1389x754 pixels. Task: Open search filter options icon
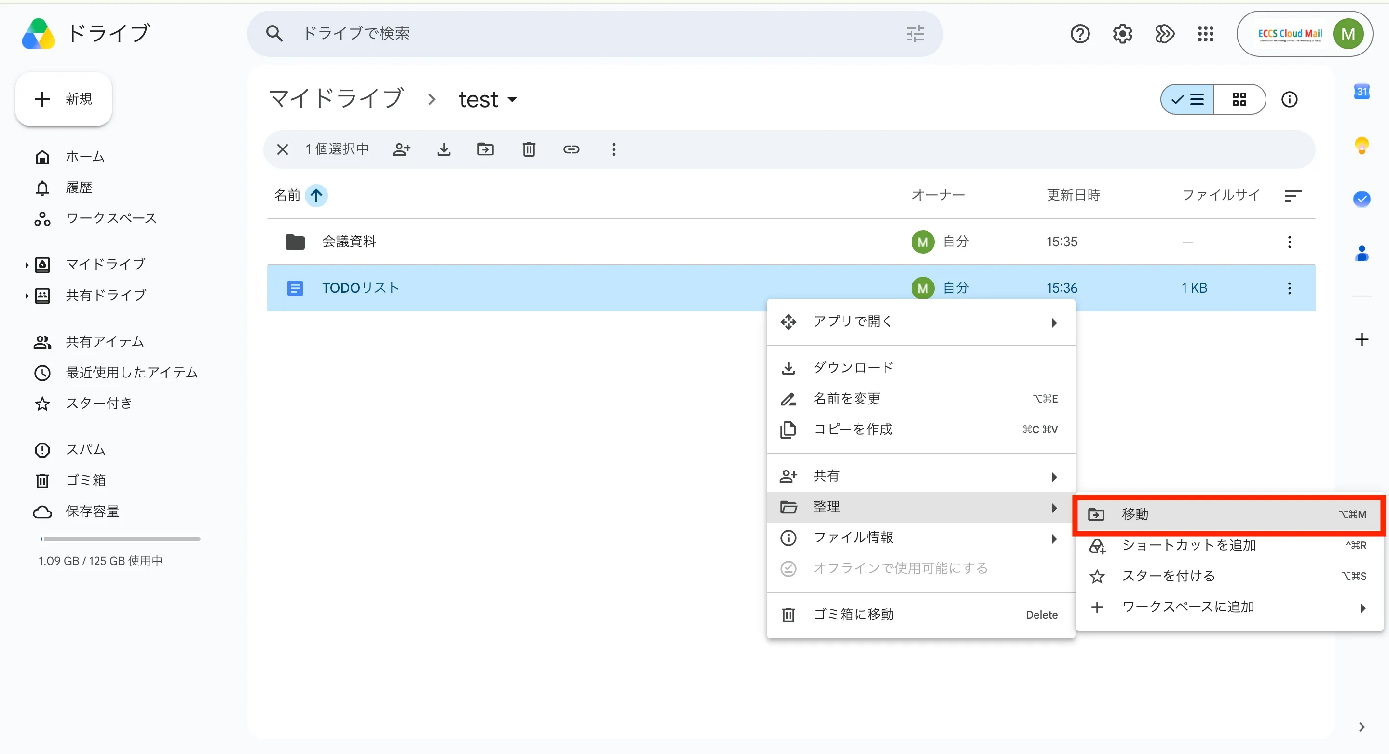915,34
